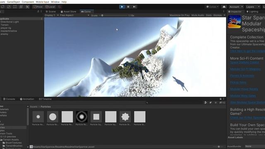Open the Account dropdown
The image size is (265, 149).
(236, 7)
